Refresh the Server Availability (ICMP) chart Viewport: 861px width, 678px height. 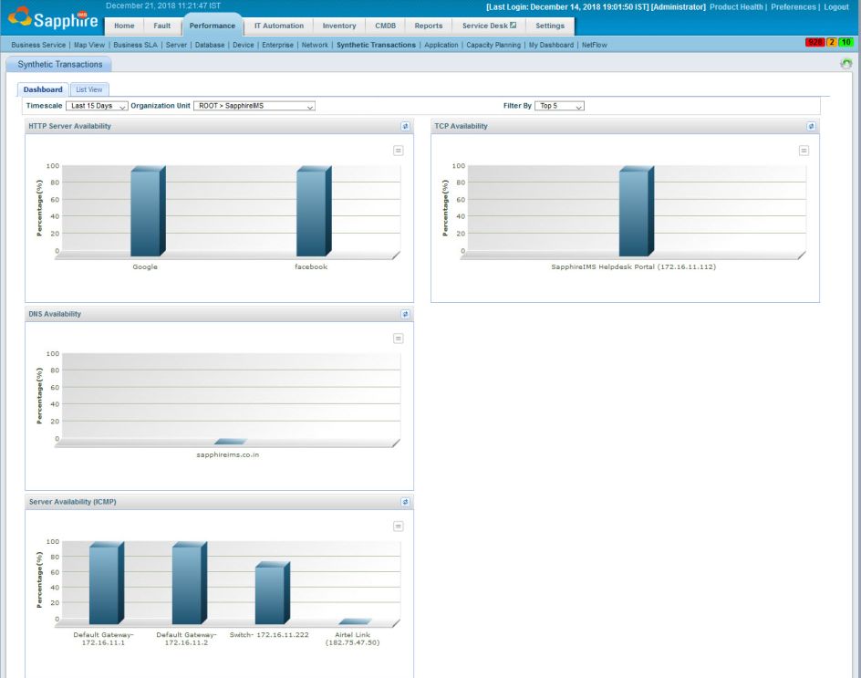click(x=405, y=501)
